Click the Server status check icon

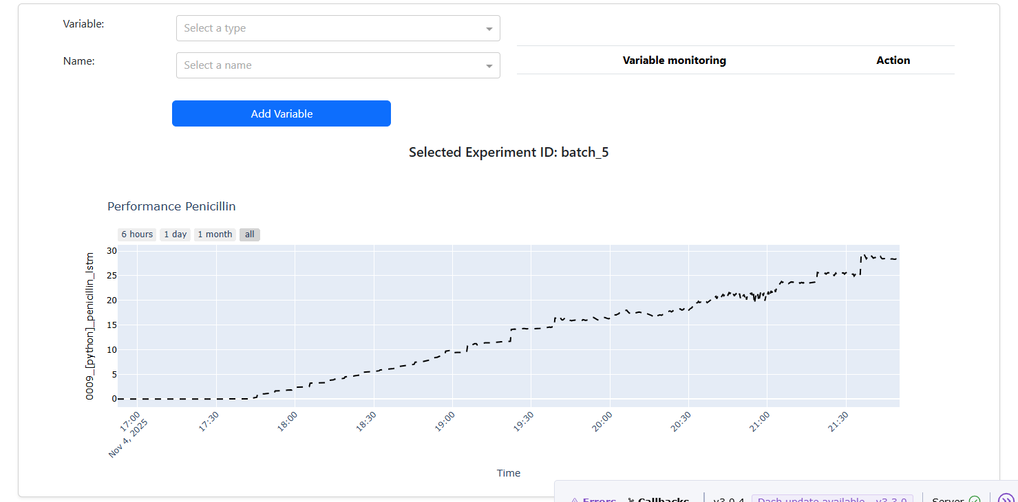(x=974, y=500)
